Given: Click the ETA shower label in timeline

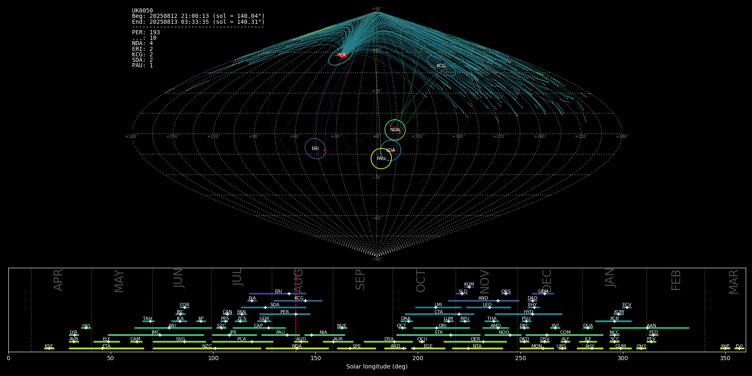Looking at the screenshot, I should [x=107, y=346].
